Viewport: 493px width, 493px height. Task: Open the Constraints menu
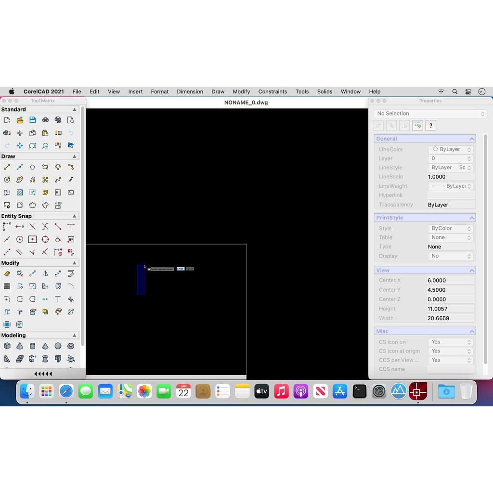(272, 91)
